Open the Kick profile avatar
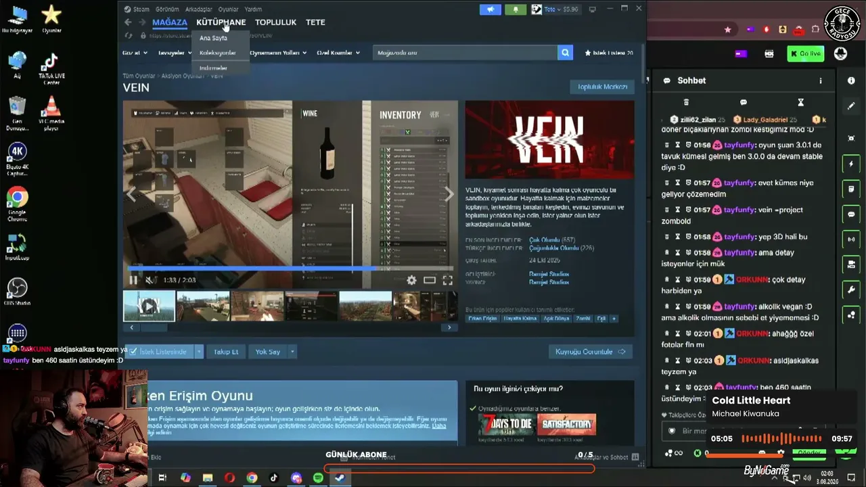 [840, 53]
